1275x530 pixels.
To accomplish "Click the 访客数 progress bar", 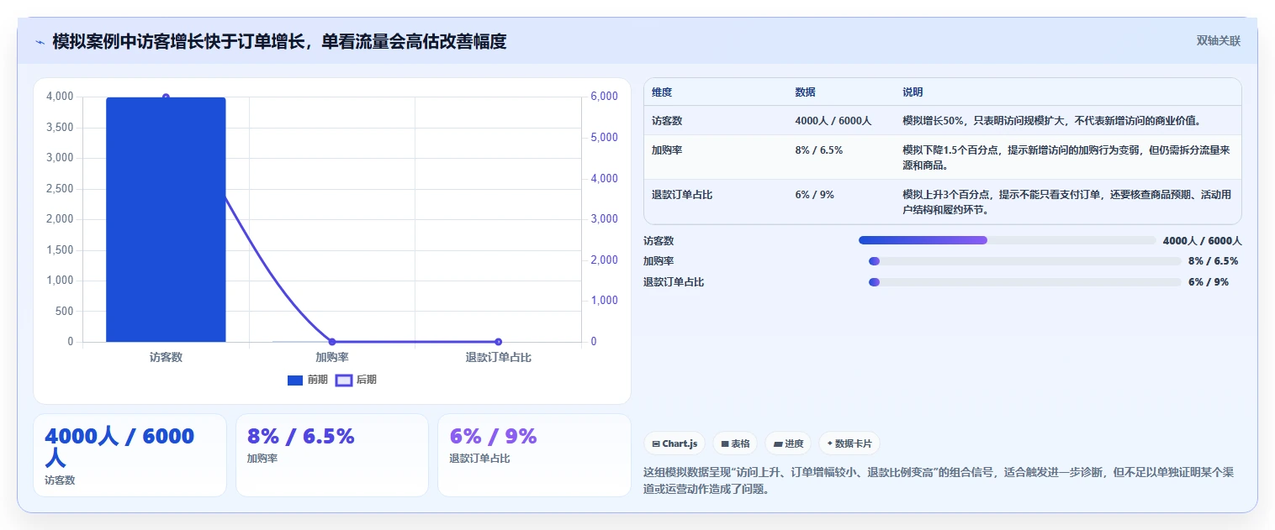I will coord(1008,240).
